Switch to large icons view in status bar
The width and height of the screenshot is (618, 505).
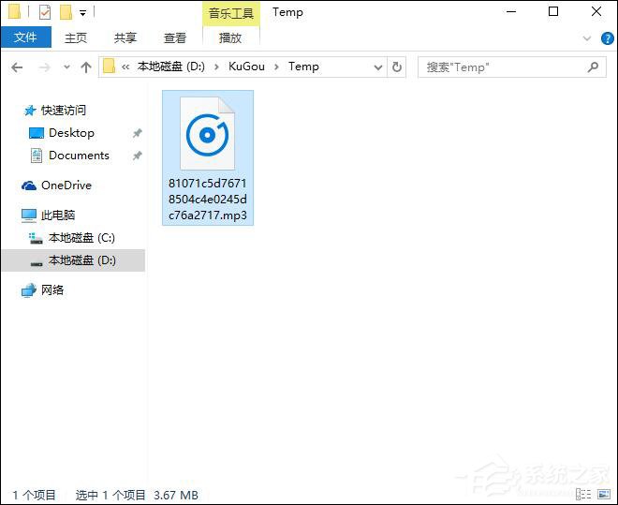tap(603, 494)
